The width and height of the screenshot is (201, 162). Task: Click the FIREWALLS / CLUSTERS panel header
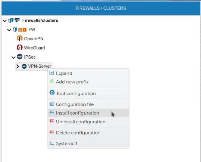101,8
